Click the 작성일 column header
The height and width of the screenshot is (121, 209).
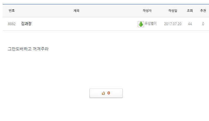[x=173, y=11]
